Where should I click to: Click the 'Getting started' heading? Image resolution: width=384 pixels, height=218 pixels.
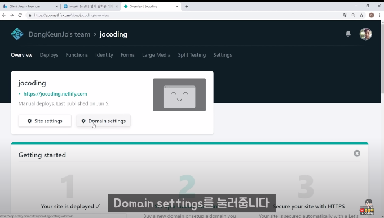[x=42, y=155]
